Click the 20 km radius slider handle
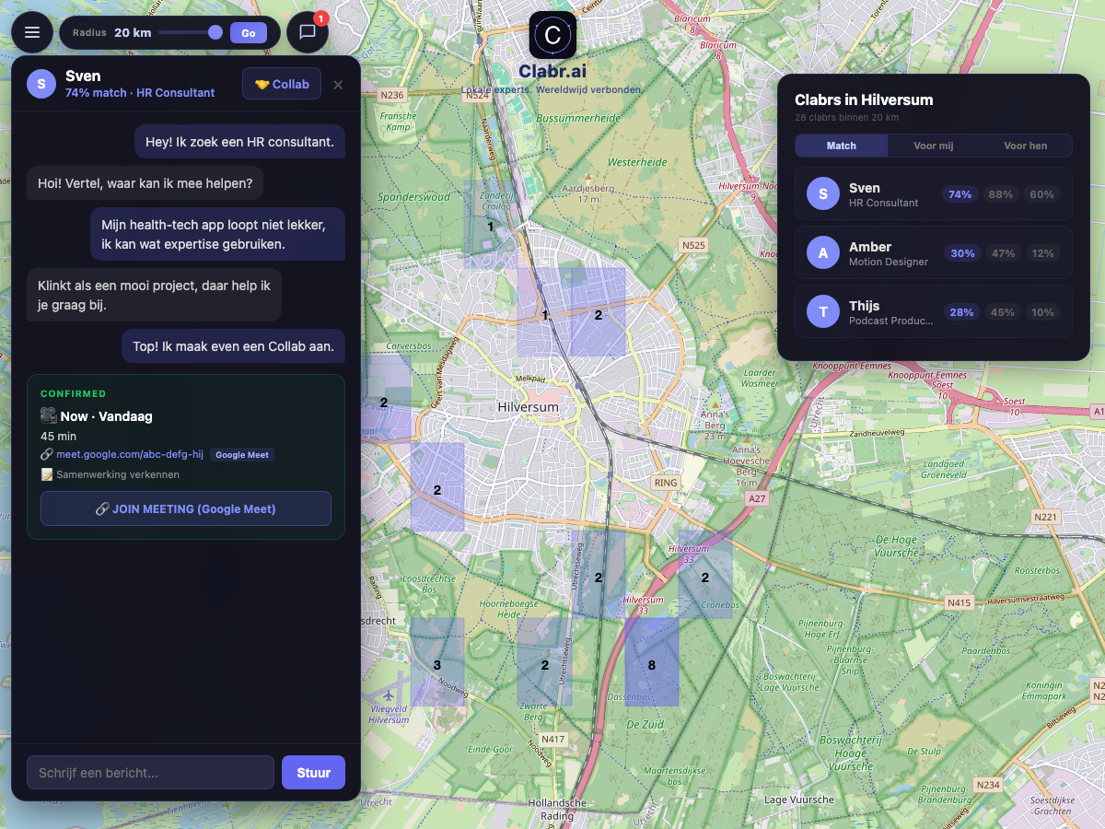Viewport: 1105px width, 829px height. point(214,30)
